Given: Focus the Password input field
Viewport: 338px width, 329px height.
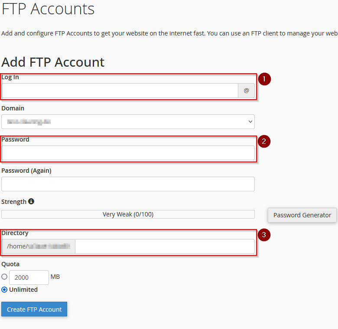Looking at the screenshot, I should click(x=128, y=153).
